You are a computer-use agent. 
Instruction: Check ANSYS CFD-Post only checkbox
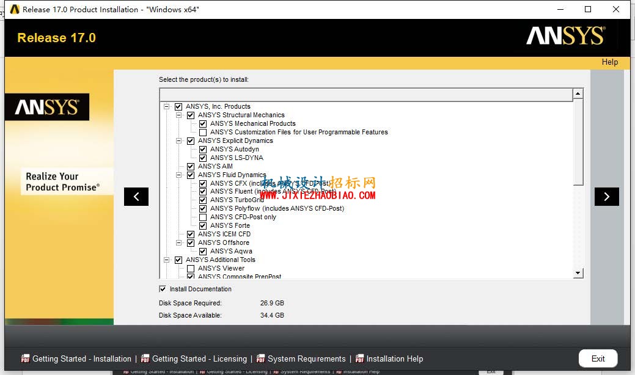(203, 217)
